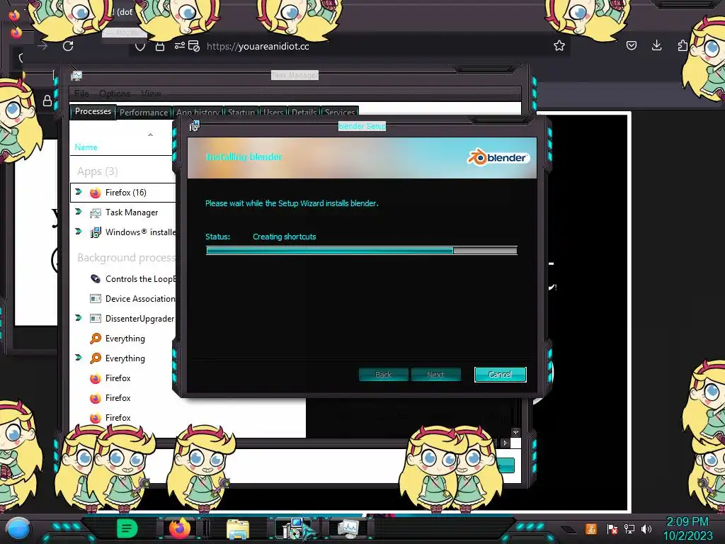Click the Task Manager title bar icon
Screen dimensions: 725x544
coord(76,75)
